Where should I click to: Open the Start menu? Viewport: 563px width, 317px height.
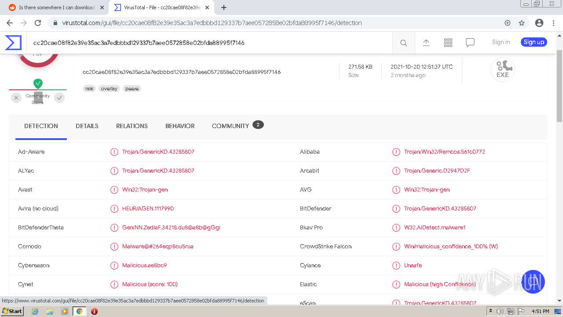pos(12,311)
